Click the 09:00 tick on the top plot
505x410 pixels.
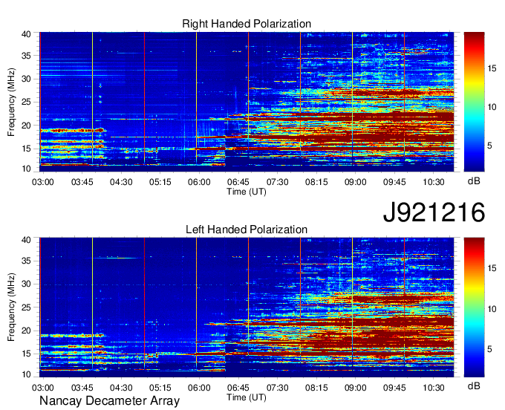[x=355, y=182]
